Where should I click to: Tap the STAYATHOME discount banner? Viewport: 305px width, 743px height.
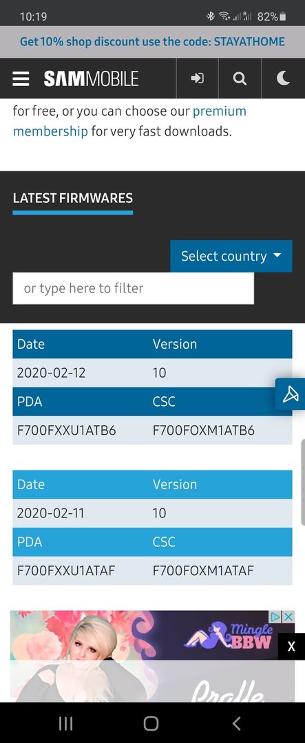coord(152,41)
